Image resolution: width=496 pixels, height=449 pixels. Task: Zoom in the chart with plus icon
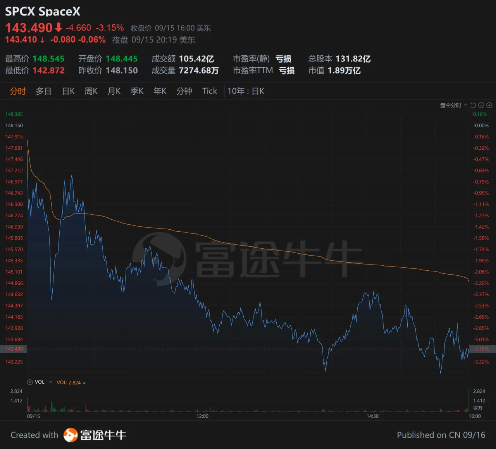489,105
